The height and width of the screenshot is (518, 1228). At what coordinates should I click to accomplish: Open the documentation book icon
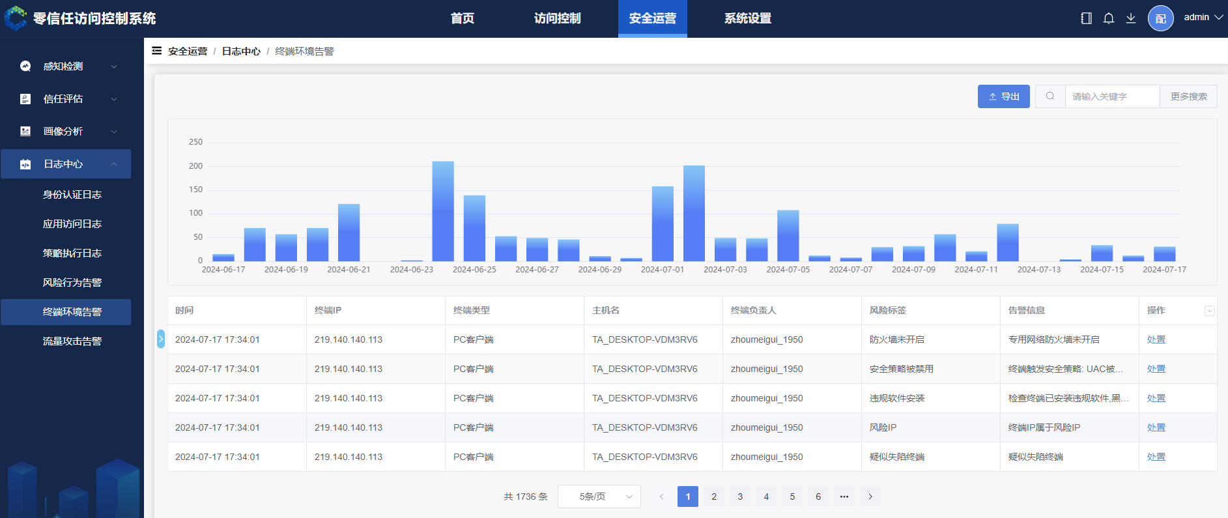[x=1086, y=18]
